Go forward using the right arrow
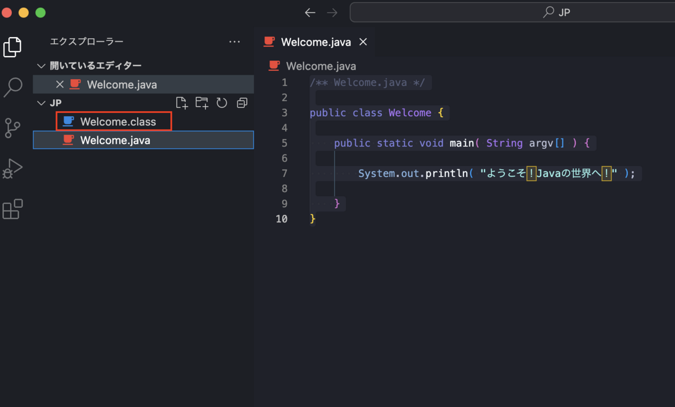675x407 pixels. pos(332,12)
